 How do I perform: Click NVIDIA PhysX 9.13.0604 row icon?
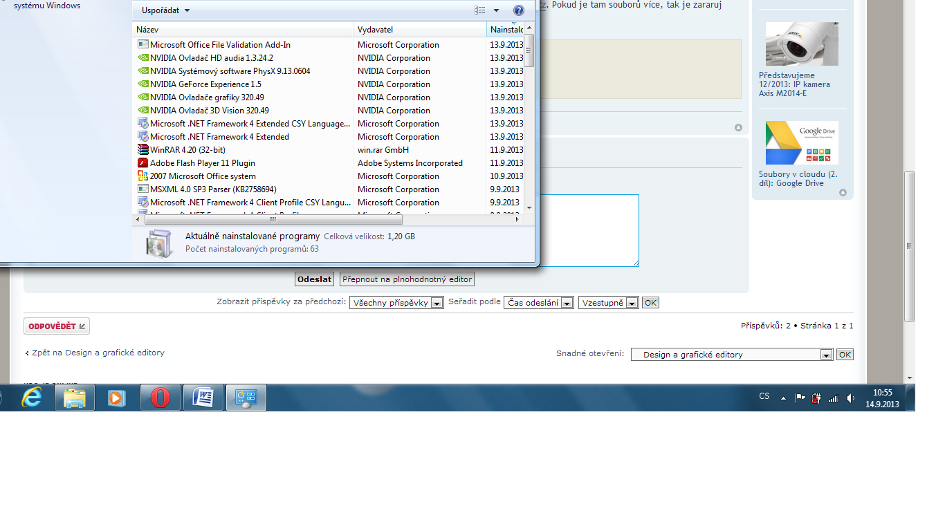point(143,71)
